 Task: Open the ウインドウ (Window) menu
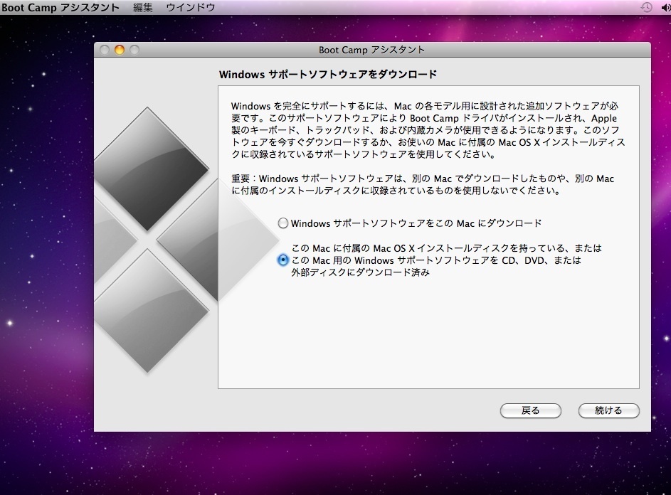point(191,8)
